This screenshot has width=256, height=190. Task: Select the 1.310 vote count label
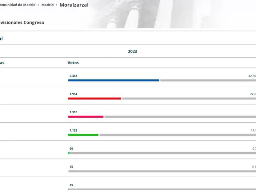pyautogui.click(x=73, y=112)
